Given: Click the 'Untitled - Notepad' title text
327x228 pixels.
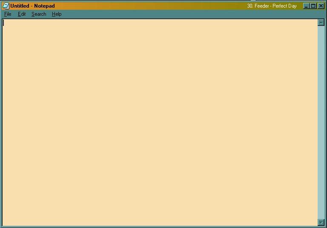Looking at the screenshot, I should point(32,6).
